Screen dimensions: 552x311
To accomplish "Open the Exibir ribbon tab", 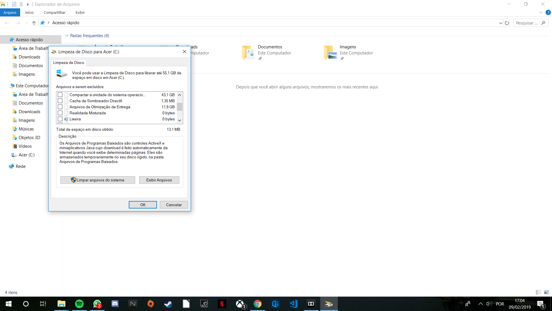I will click(80, 12).
